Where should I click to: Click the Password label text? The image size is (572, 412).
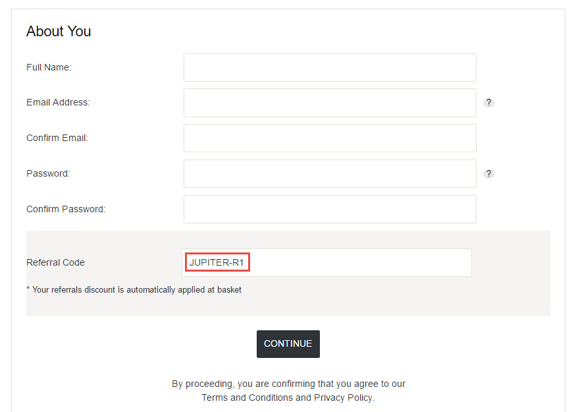(48, 173)
